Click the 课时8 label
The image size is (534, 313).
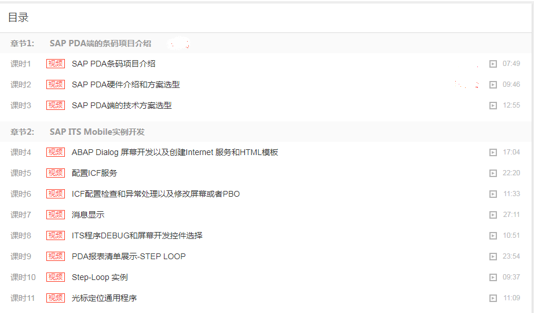click(21, 235)
